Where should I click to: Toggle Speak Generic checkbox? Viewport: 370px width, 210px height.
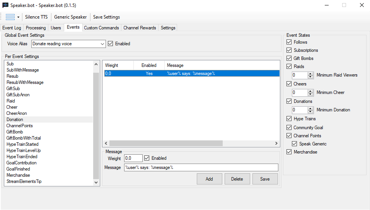295,144
